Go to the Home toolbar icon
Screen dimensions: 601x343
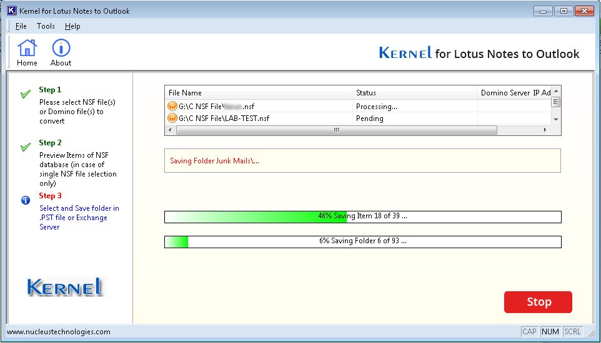coord(27,53)
